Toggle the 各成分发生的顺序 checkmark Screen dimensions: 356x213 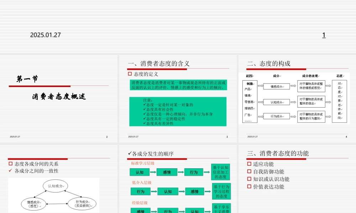coord(130,154)
